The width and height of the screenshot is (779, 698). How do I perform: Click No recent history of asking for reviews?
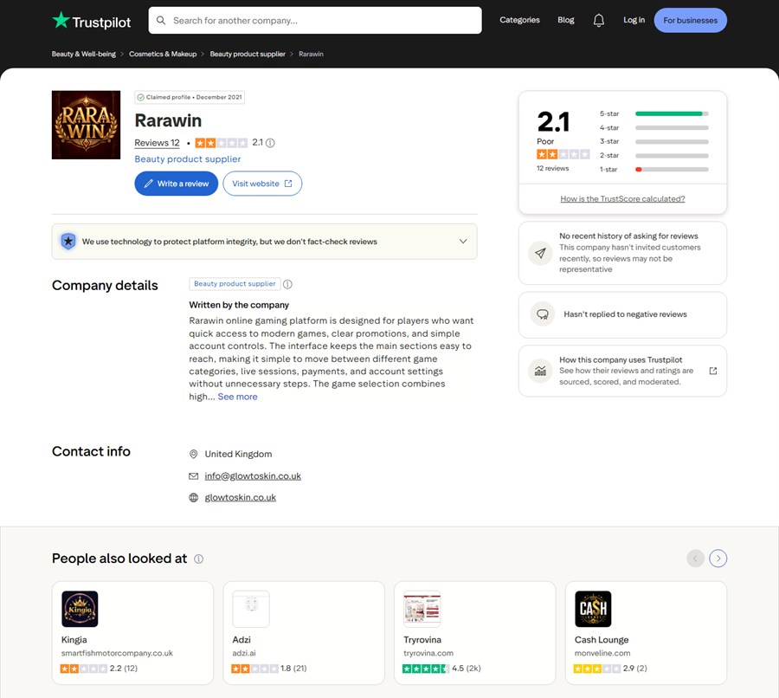pos(628,236)
